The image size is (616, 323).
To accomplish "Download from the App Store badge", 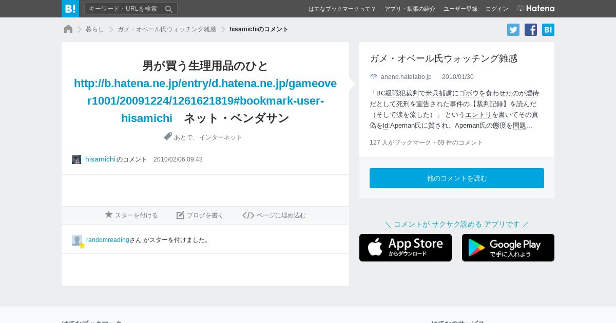I will click(406, 248).
